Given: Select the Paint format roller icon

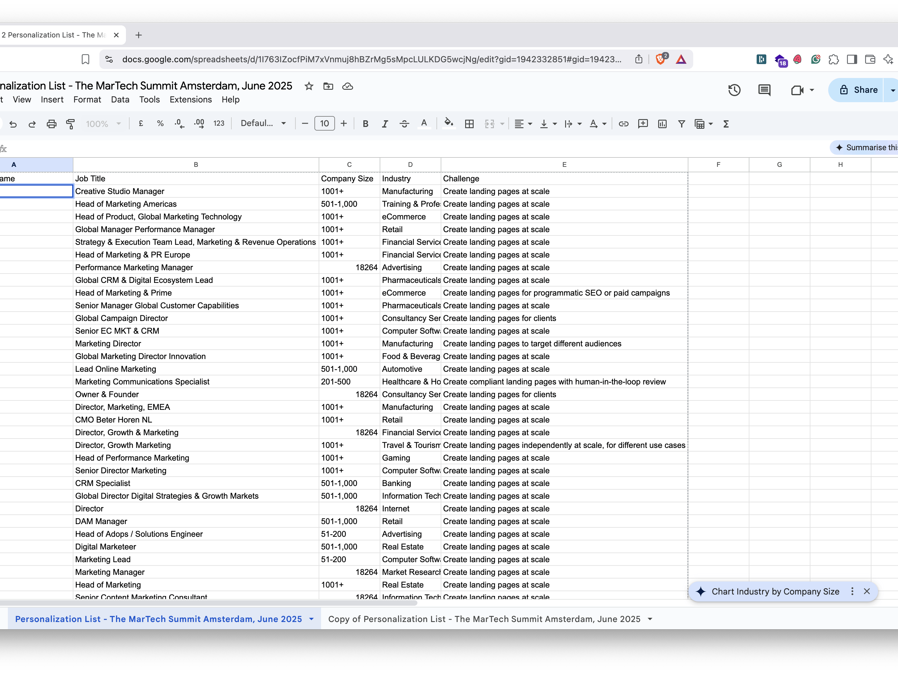Looking at the screenshot, I should click(71, 124).
